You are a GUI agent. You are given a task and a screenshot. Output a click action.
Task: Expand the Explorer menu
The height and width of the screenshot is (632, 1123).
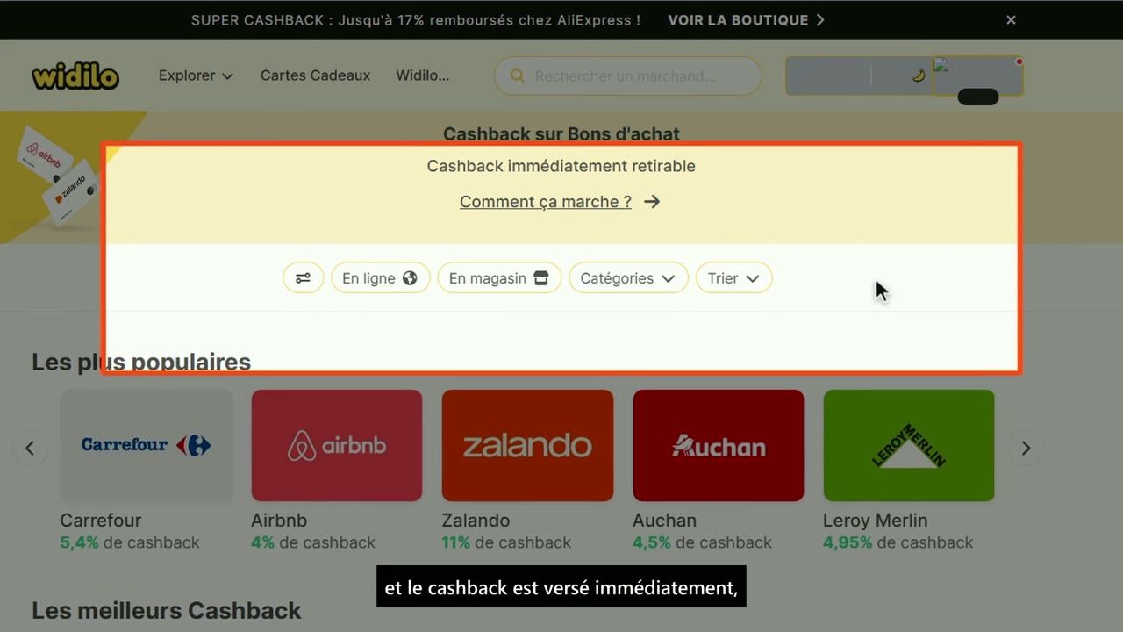click(x=196, y=75)
